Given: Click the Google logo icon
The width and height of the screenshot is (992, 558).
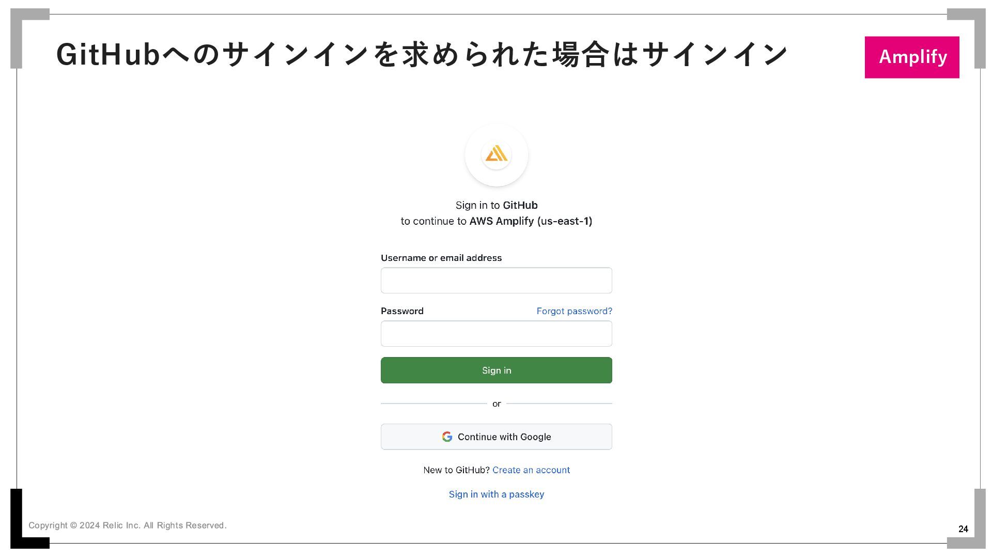Looking at the screenshot, I should (x=447, y=437).
